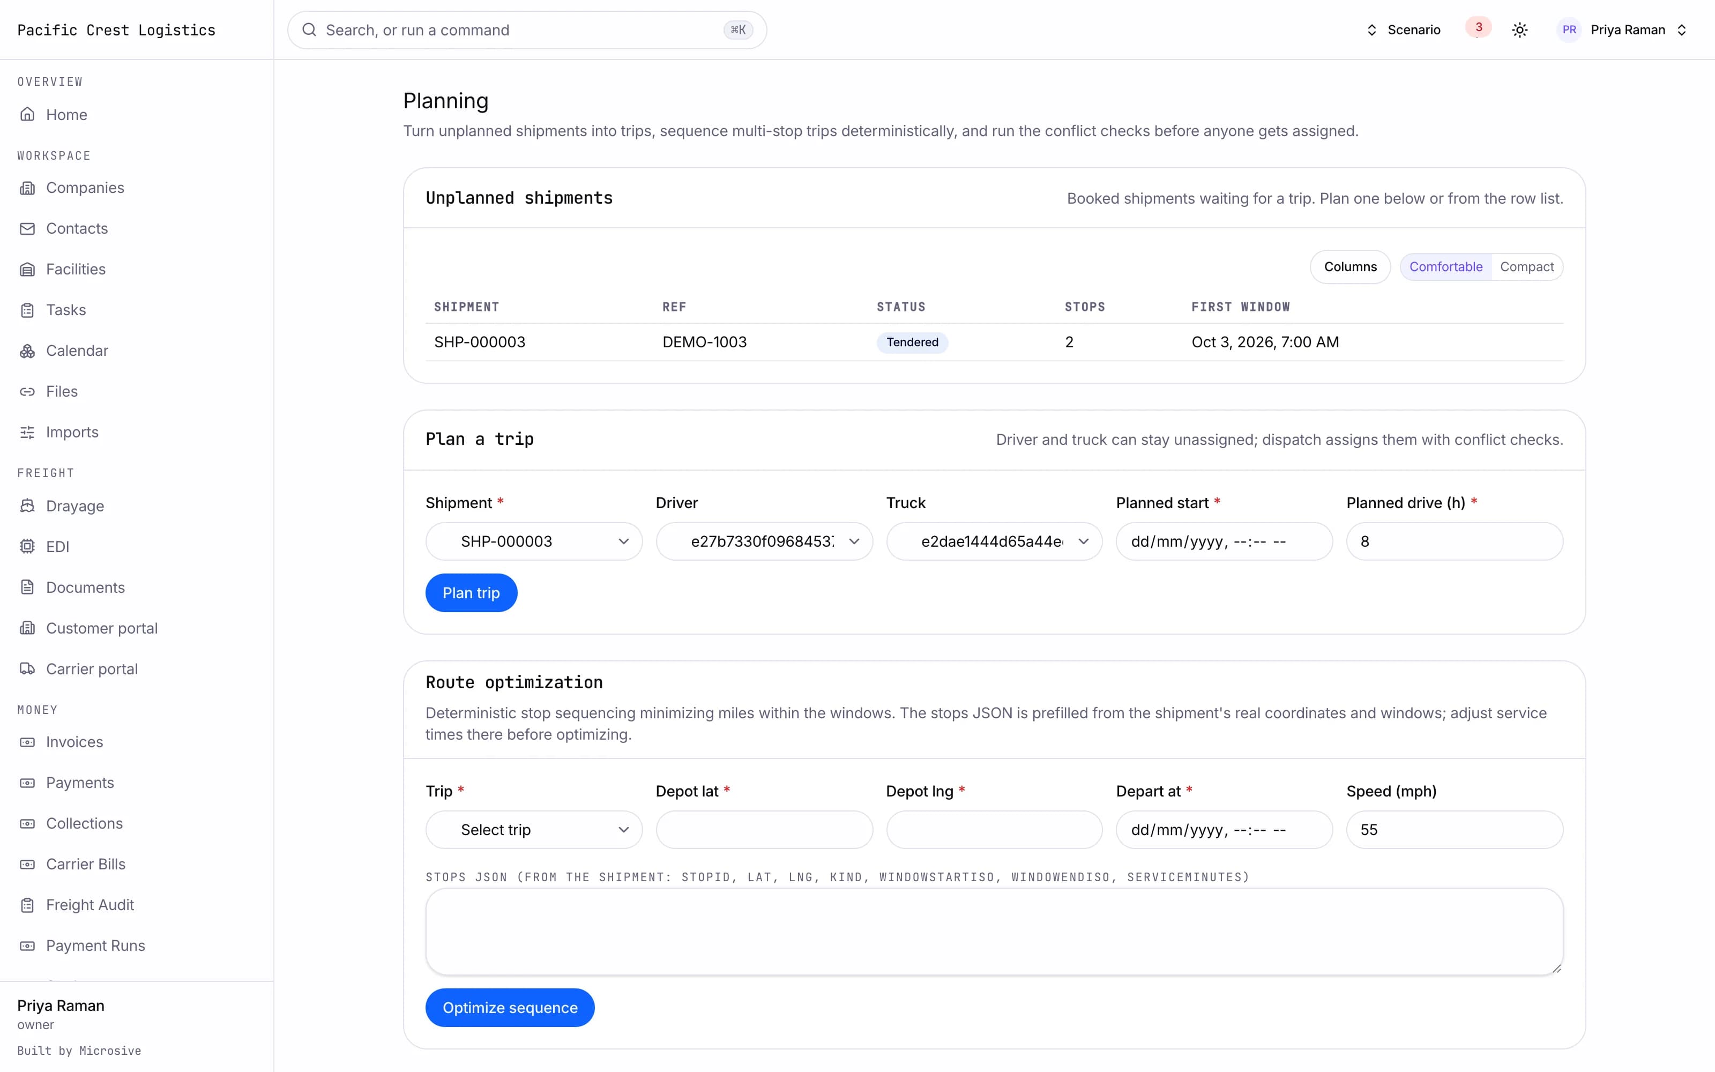Click the Stops JSON text area
Image resolution: width=1715 pixels, height=1072 pixels.
[994, 932]
